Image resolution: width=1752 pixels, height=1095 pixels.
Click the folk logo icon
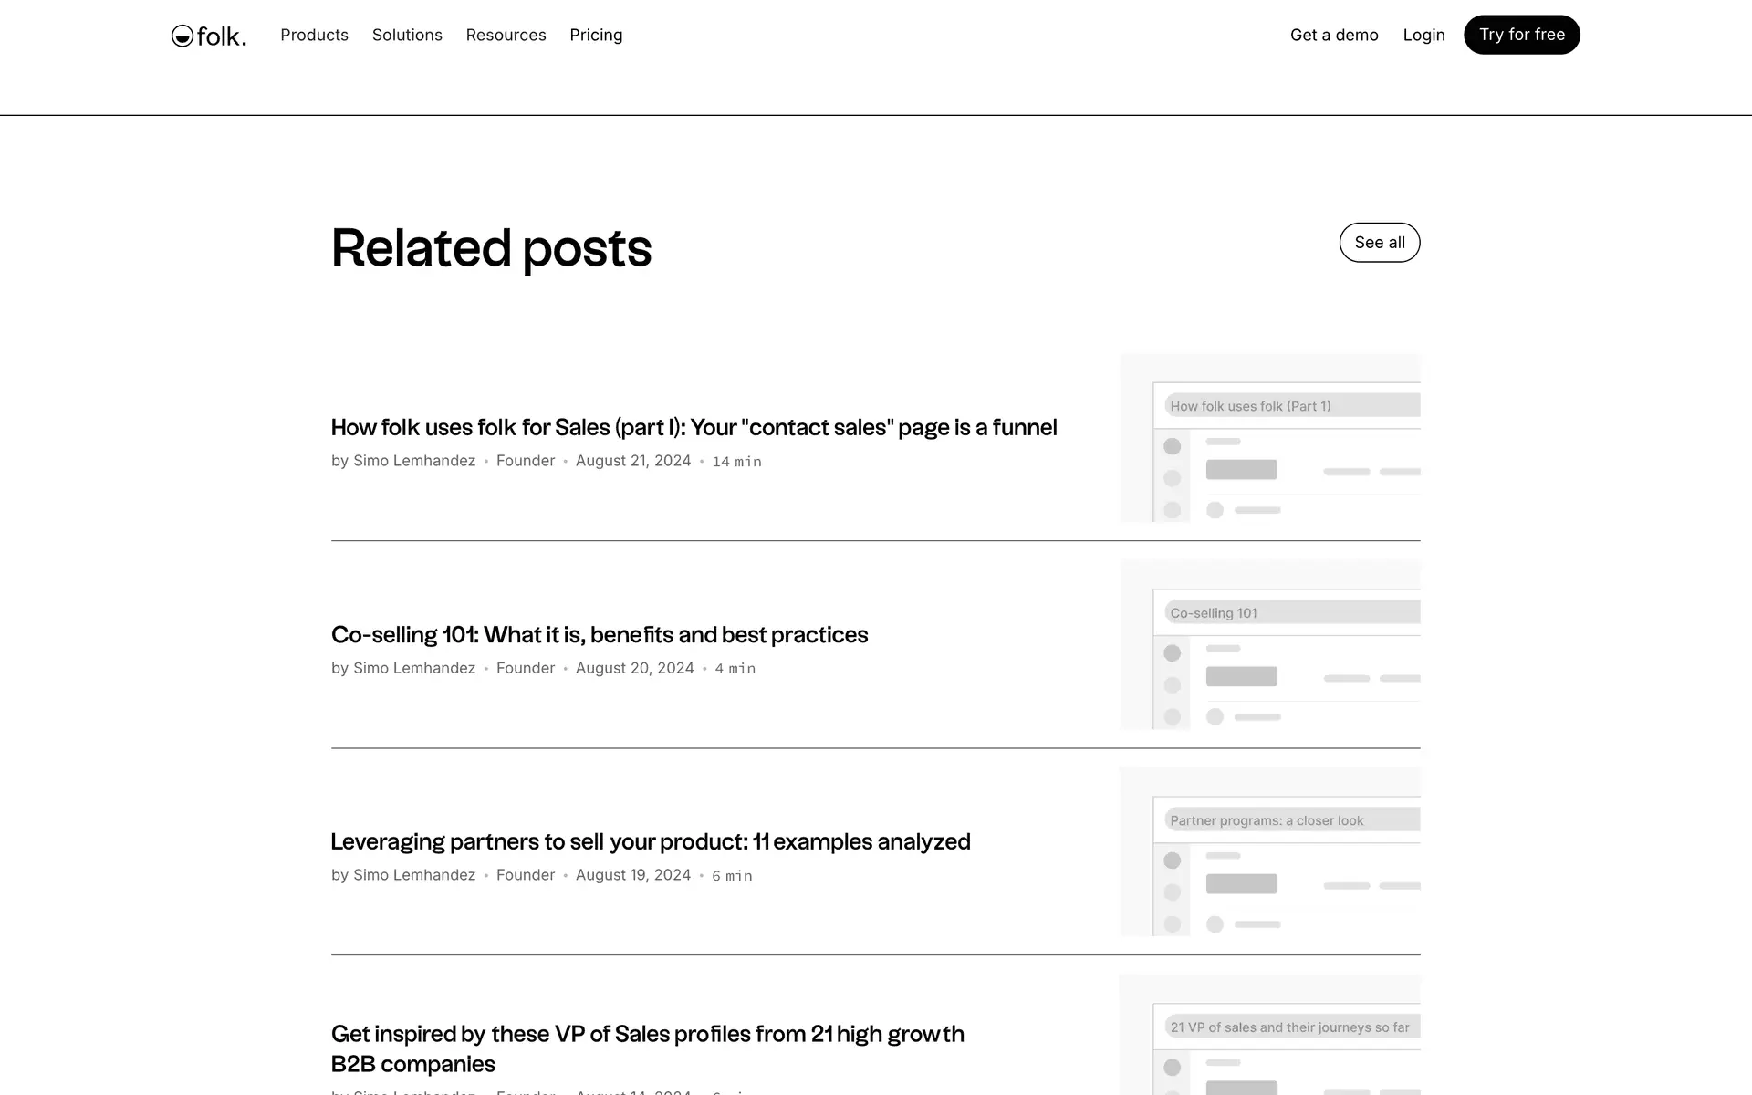click(182, 36)
